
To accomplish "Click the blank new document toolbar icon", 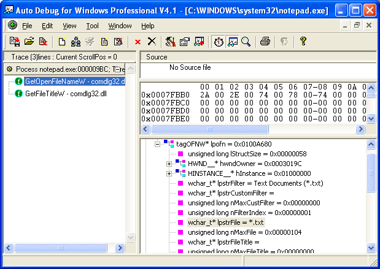I will click(x=62, y=42).
